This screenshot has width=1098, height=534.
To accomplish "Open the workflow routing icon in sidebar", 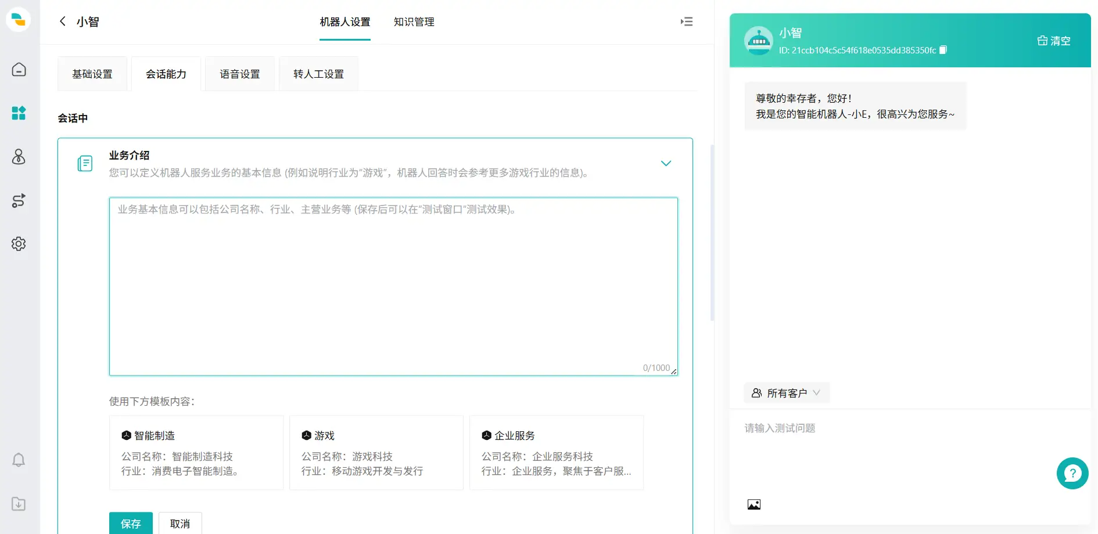I will pos(19,201).
